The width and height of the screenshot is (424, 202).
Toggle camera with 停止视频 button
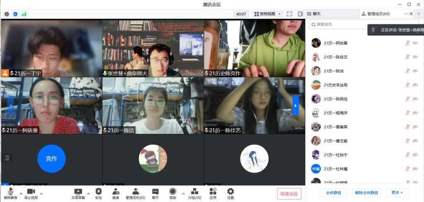[x=31, y=192]
